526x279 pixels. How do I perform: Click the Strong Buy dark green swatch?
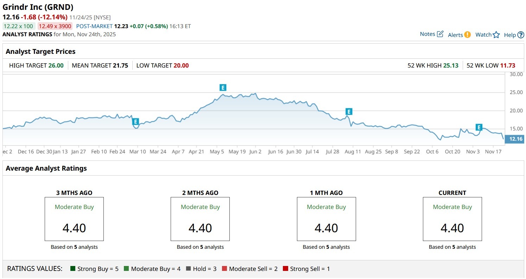73,269
